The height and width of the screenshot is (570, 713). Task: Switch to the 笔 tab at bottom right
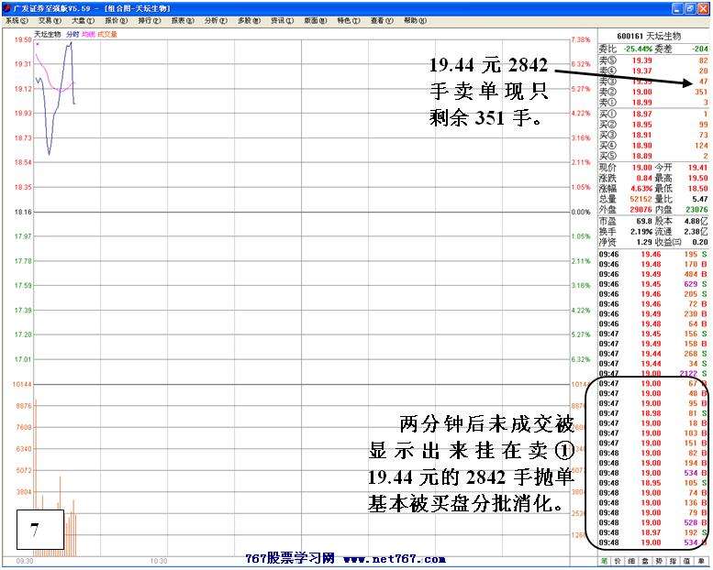605,559
